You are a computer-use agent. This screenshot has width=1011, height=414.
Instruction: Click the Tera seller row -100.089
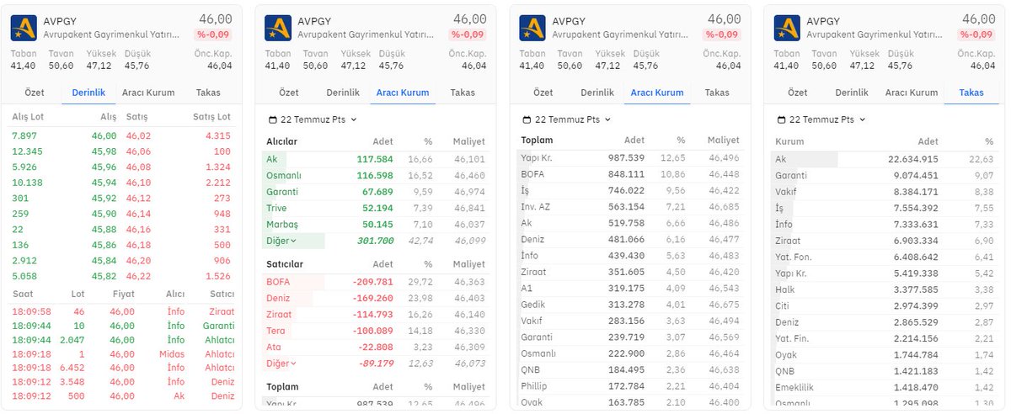tap(375, 331)
